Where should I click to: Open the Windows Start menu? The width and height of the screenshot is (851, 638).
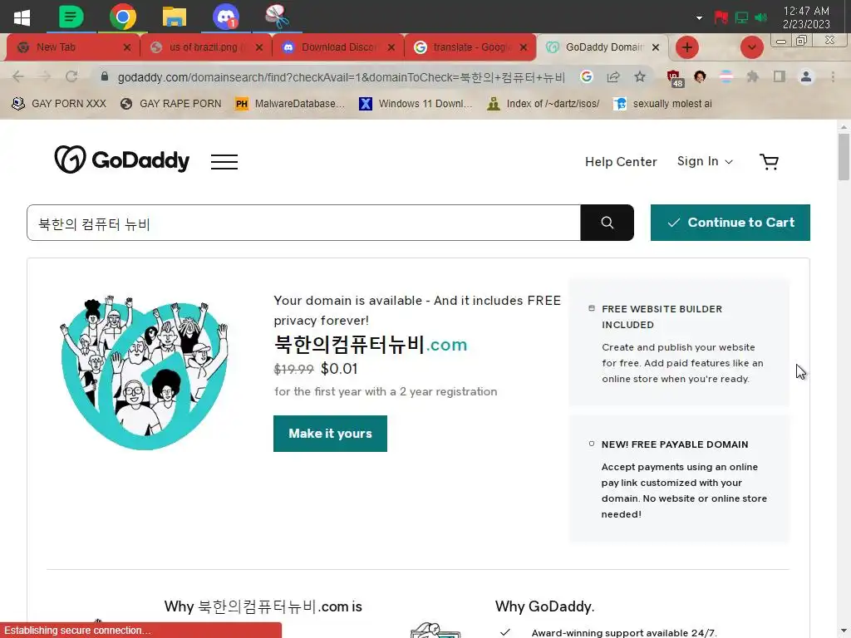point(22,17)
